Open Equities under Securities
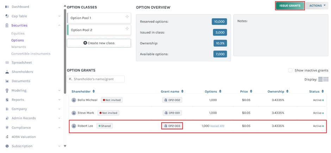Screen dimensions: 331x153 pyautogui.click(x=18, y=33)
